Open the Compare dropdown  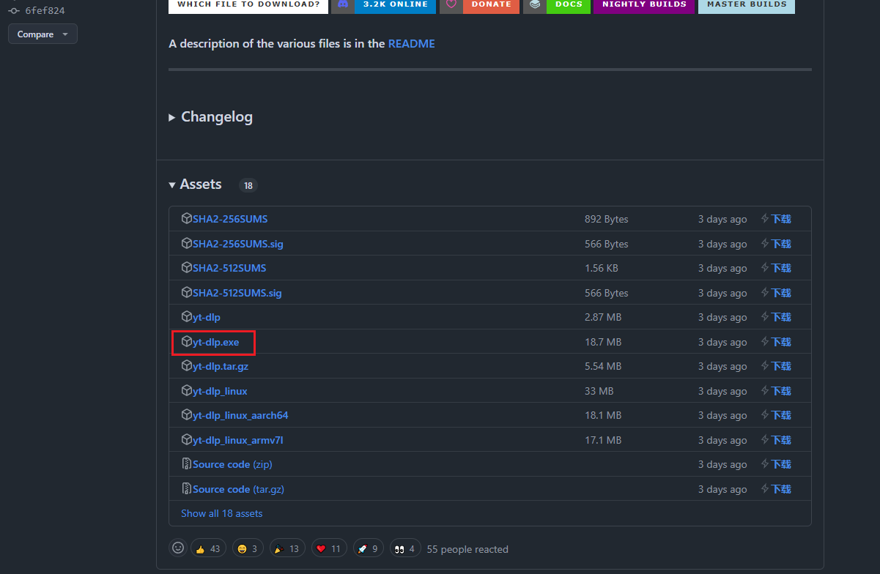42,34
